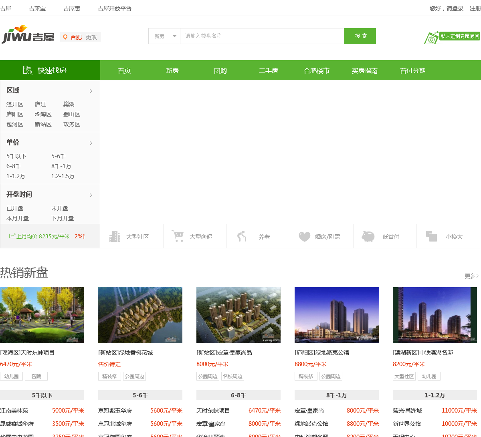Open the 买房指南 navigation tab
The width and height of the screenshot is (481, 437).
(365, 70)
